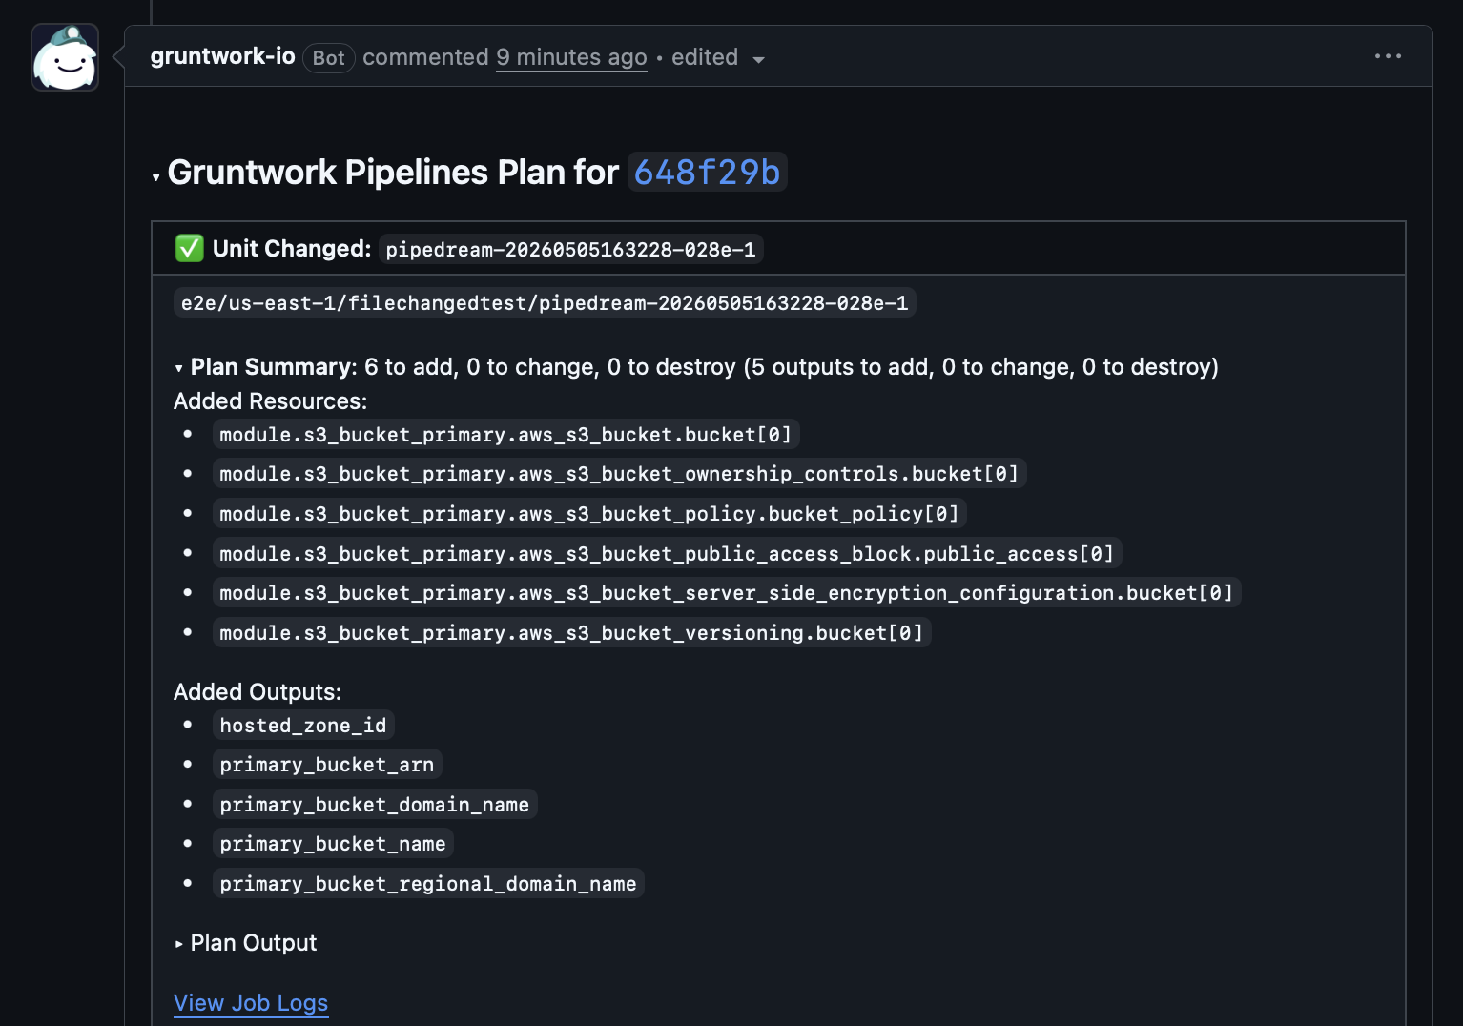Open commit link 648f29b
The image size is (1463, 1026).
(x=707, y=173)
